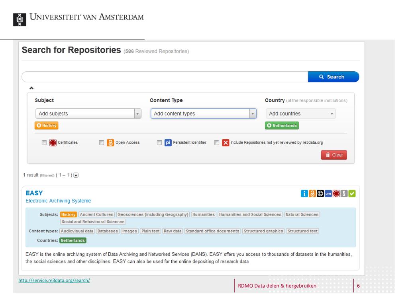The image size is (408, 306).
Task: Click into the repository search text field
Action: click(165, 77)
